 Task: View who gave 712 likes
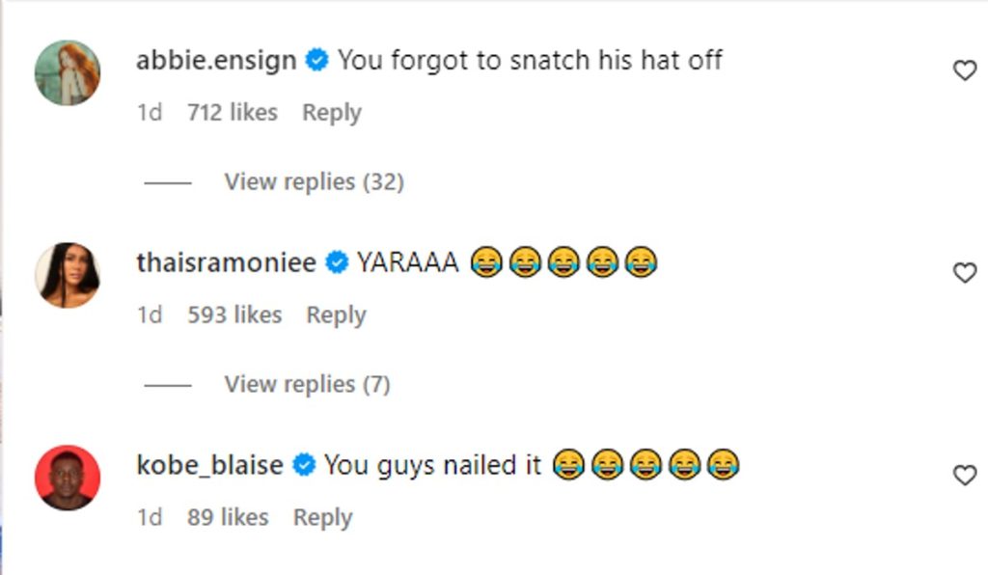[232, 113]
